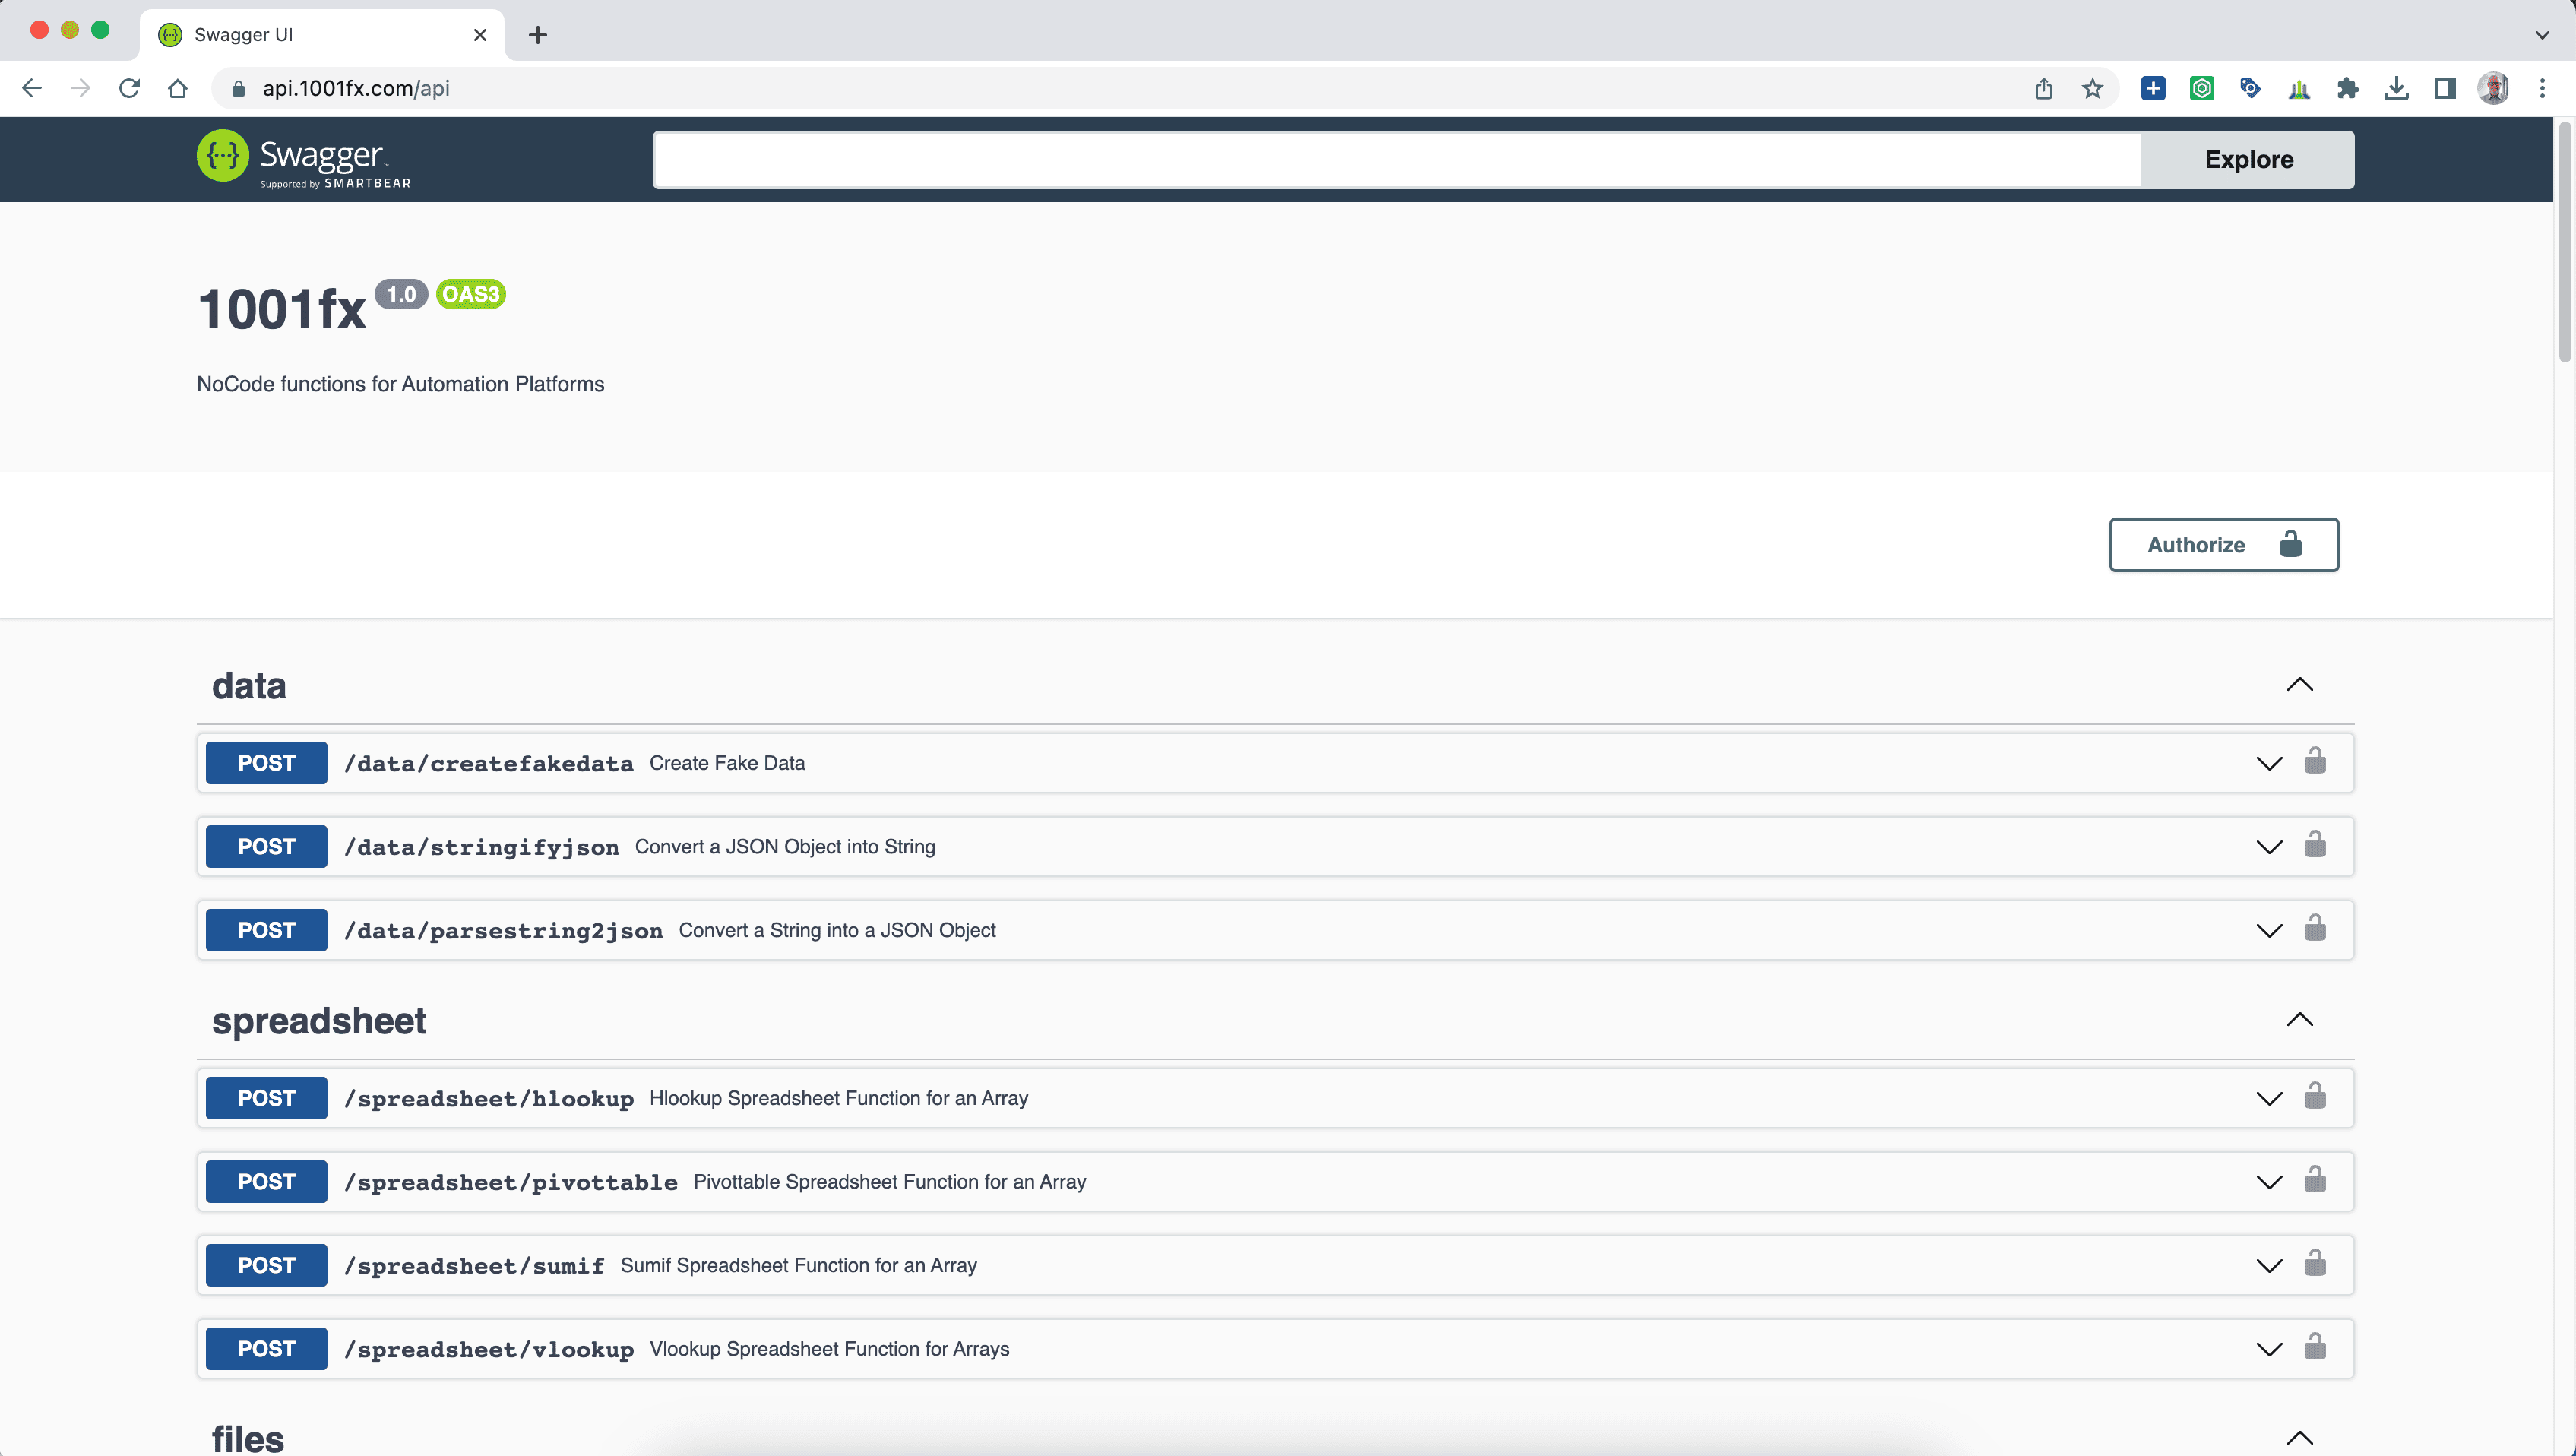
Task: Open the Extensions puzzle icon
Action: [x=2347, y=89]
